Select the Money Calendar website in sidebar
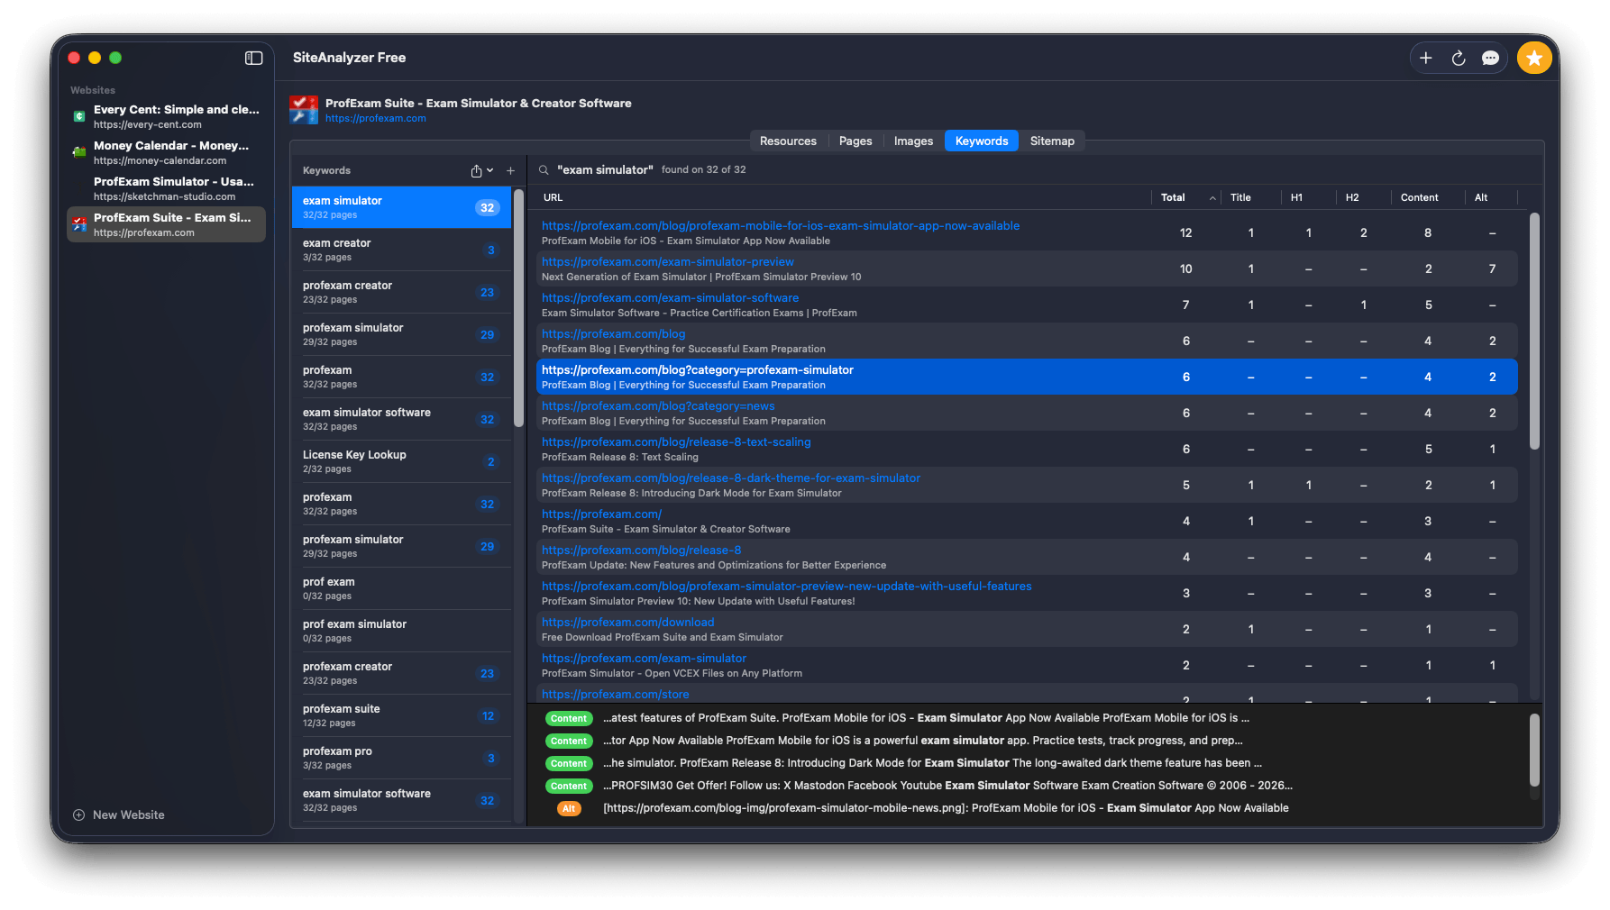The image size is (1610, 910). [x=166, y=151]
